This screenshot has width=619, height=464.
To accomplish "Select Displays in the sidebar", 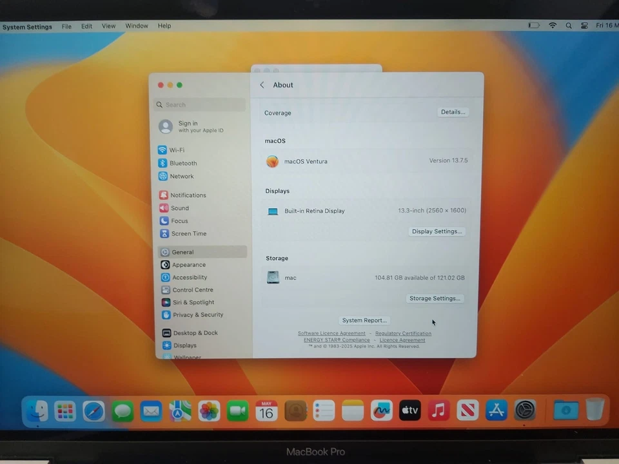I will click(180, 345).
